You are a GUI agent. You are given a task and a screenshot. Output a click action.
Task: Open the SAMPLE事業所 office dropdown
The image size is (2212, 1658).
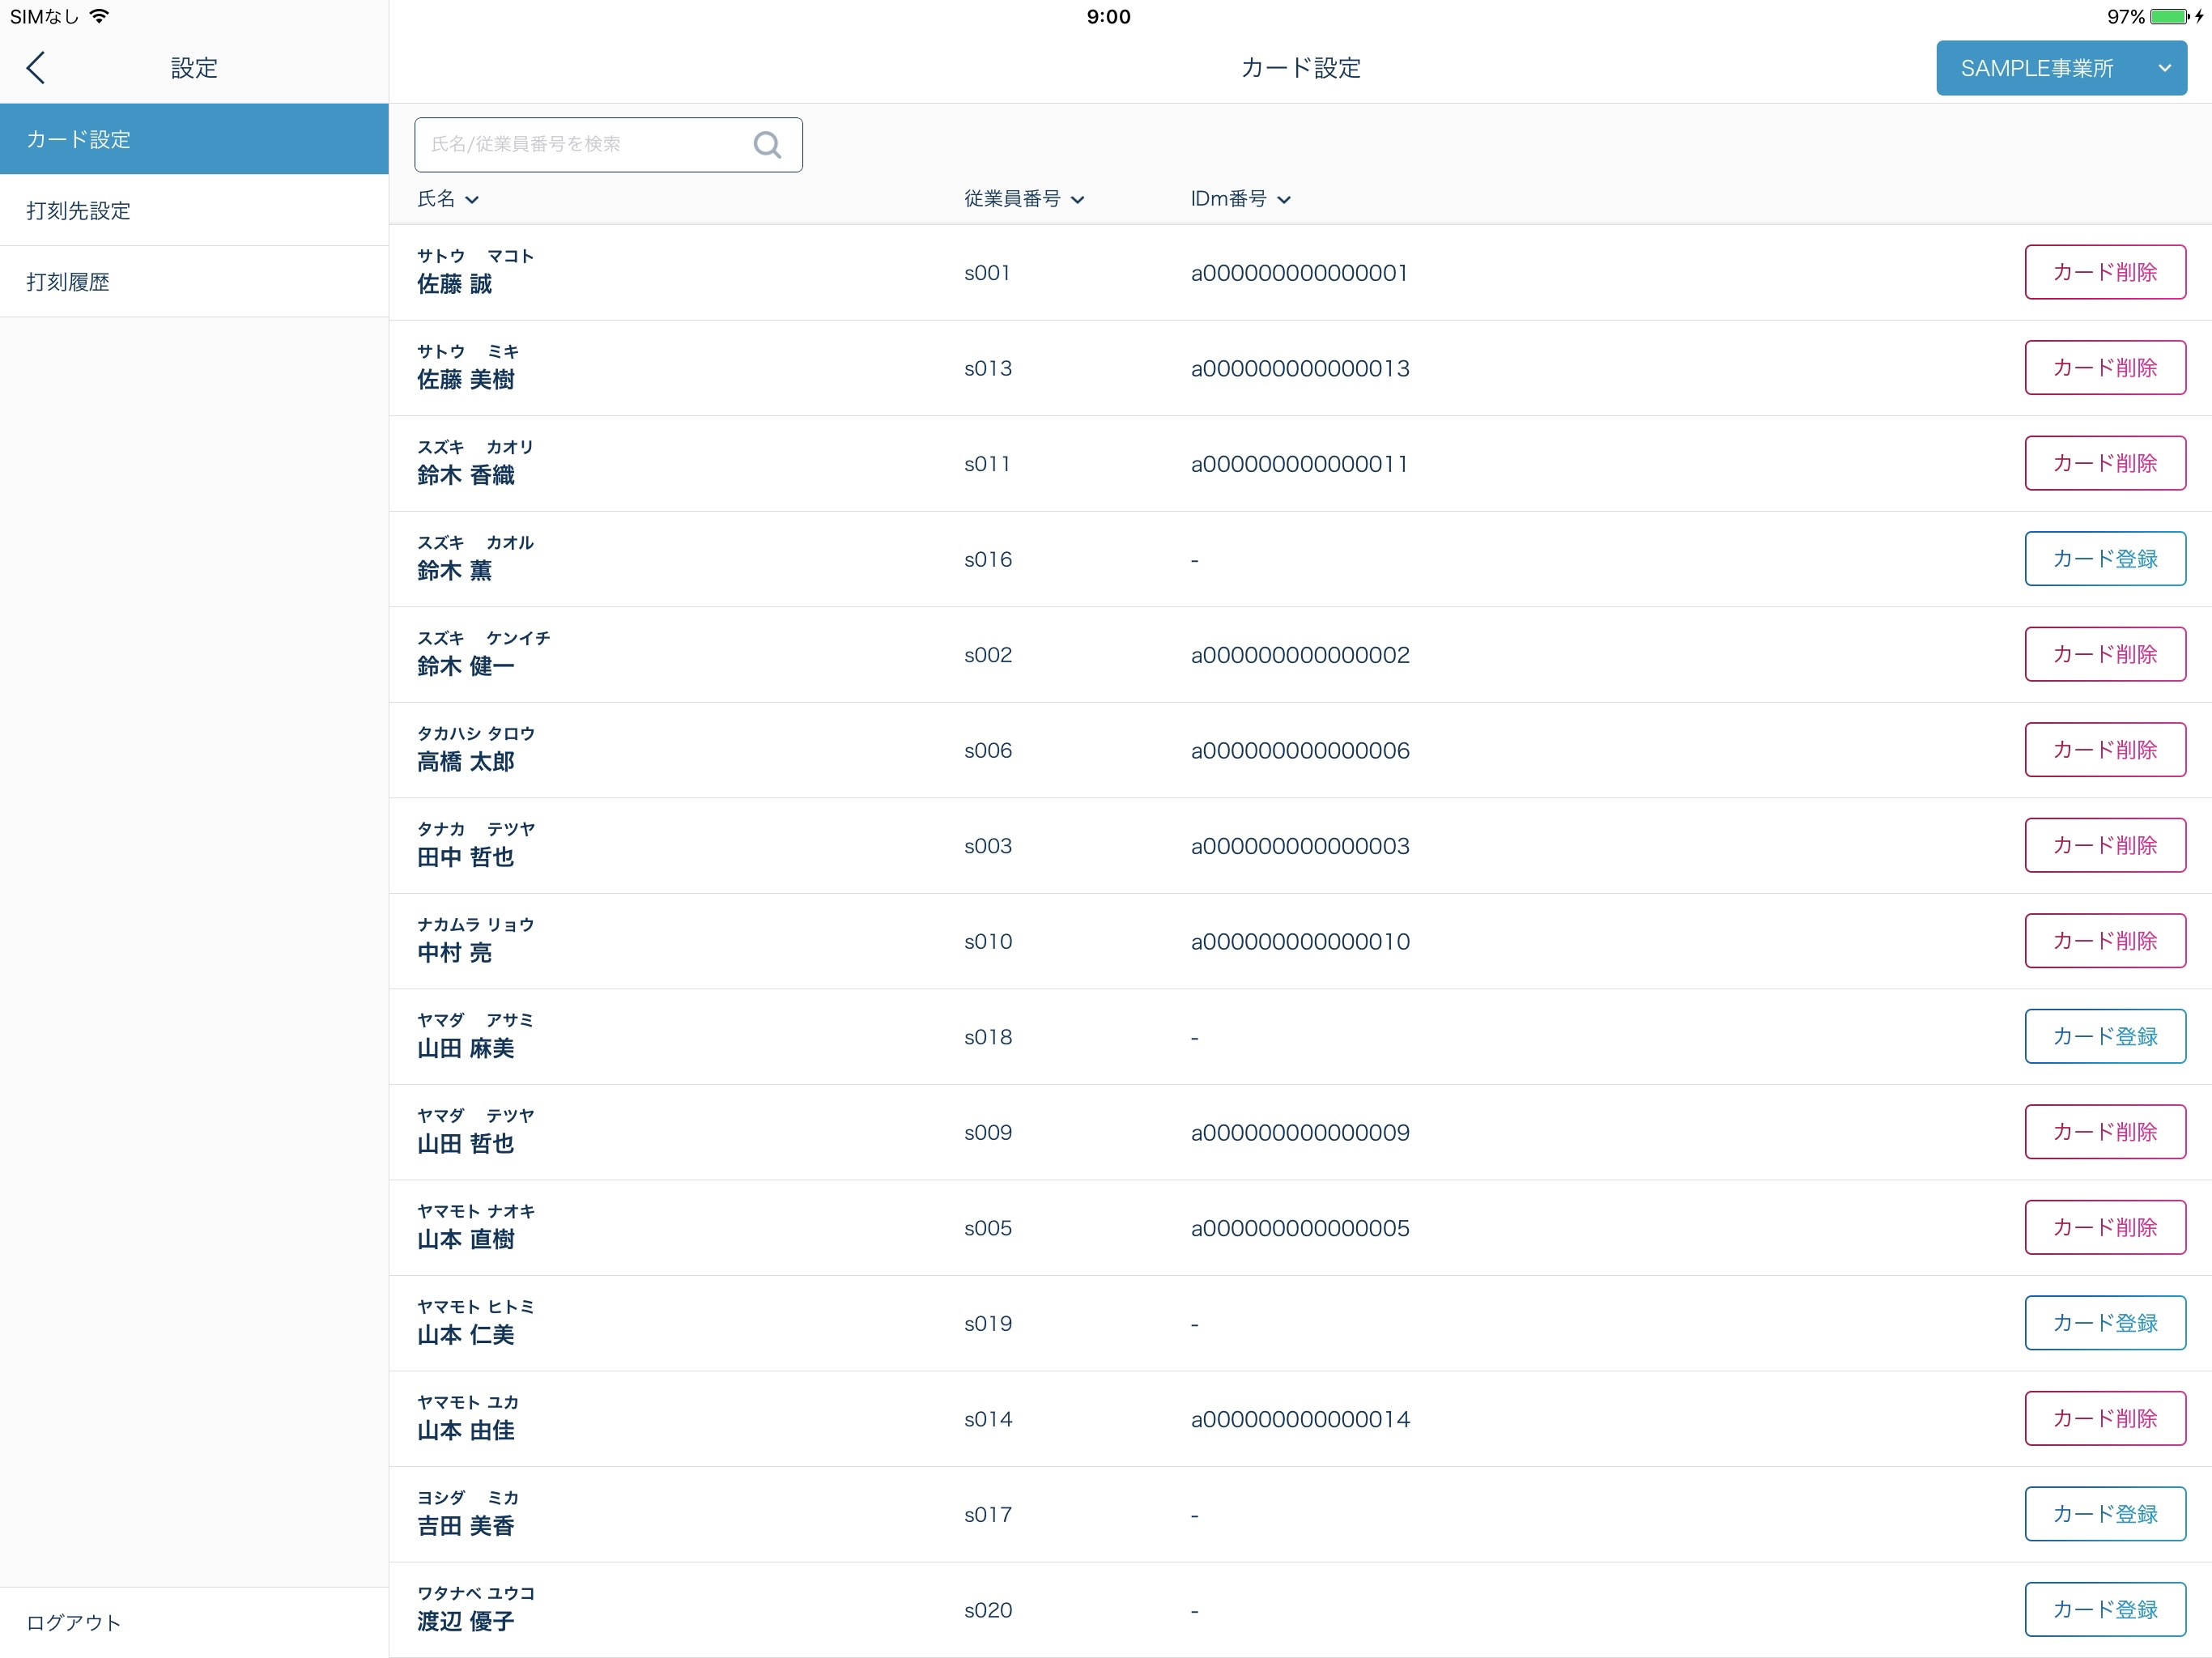click(x=2060, y=68)
